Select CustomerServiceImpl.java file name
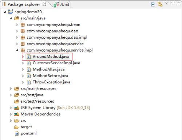This screenshot has width=182, height=140. pos(56,63)
